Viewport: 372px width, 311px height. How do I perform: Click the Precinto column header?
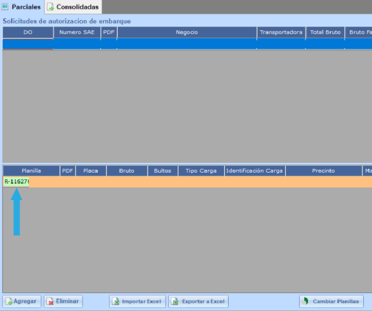(324, 171)
